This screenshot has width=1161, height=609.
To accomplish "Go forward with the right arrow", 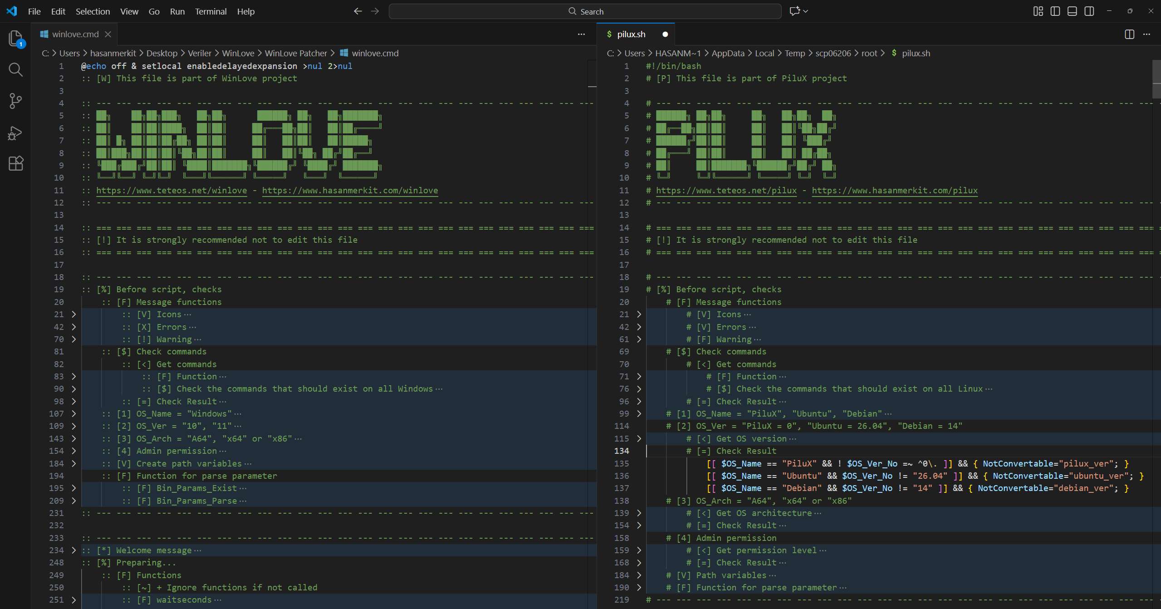I will tap(375, 11).
